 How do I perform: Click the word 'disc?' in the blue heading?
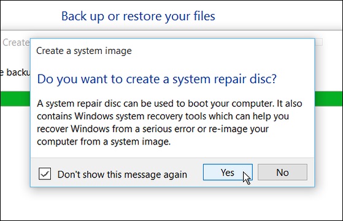(x=263, y=79)
